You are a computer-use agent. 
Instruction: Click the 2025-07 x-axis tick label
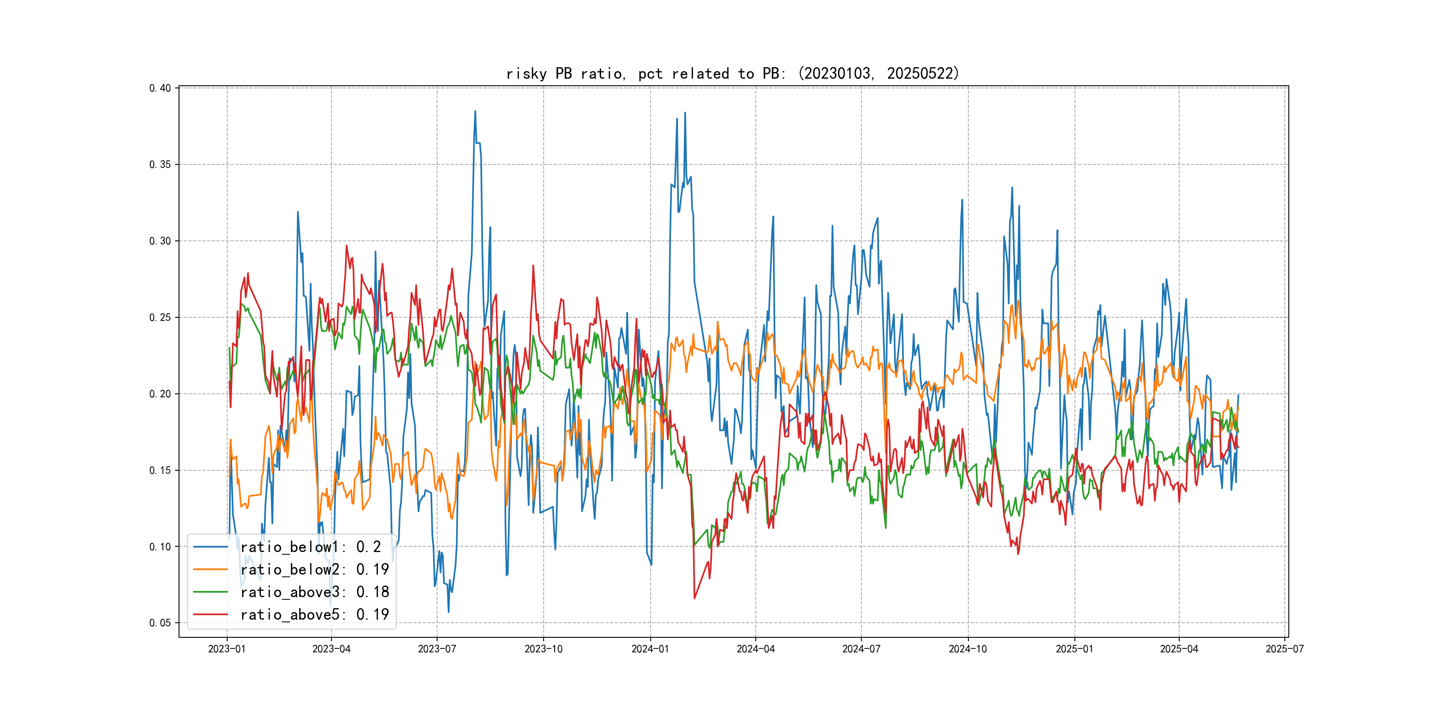tap(1284, 649)
